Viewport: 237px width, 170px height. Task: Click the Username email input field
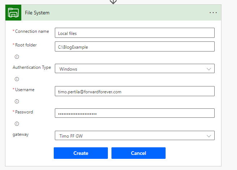135,91
